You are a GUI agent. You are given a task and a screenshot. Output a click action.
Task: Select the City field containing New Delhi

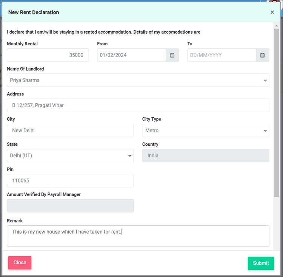[x=70, y=131]
